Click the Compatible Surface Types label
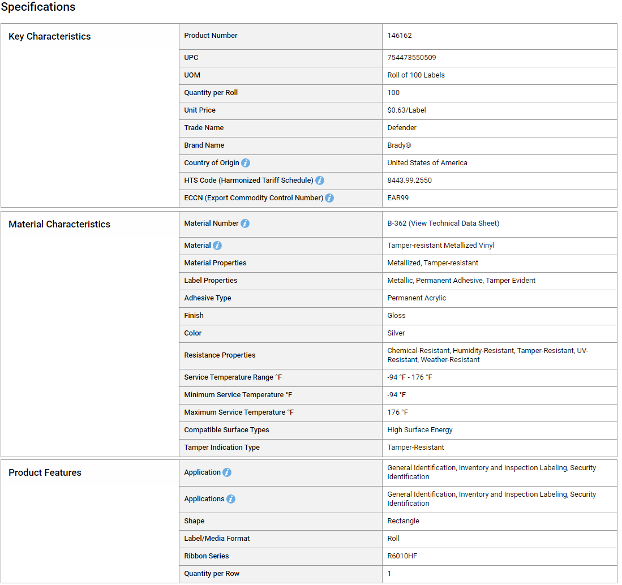 click(x=226, y=430)
